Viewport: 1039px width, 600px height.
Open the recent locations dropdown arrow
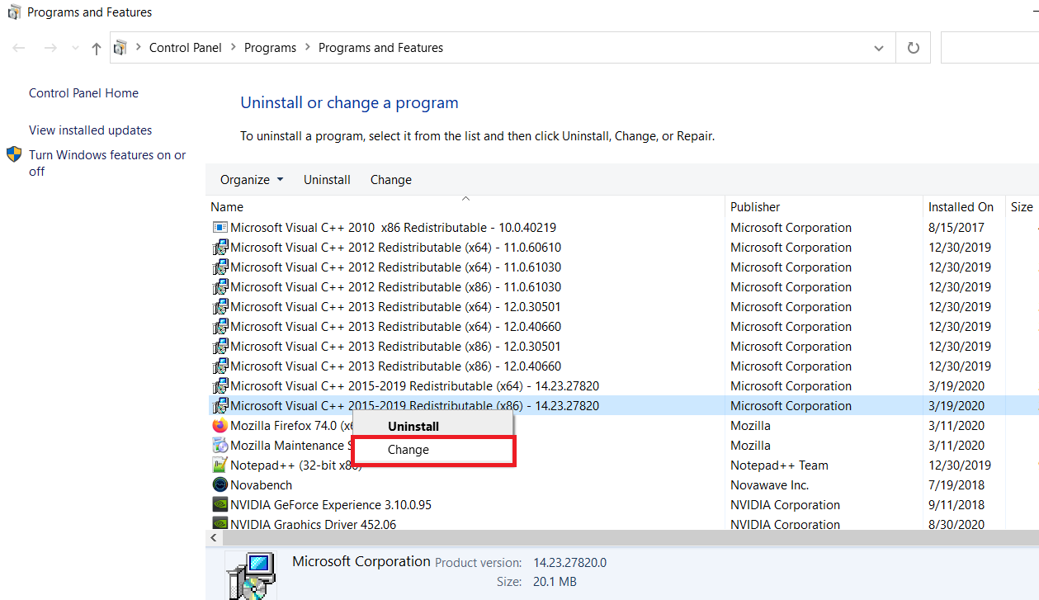pyautogui.click(x=76, y=49)
